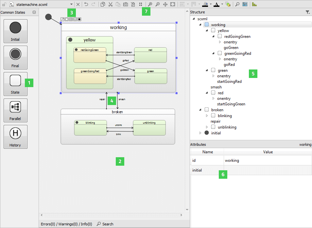Take a screenshot with camera icon
This screenshot has width=312, height=228.
tap(125, 4)
